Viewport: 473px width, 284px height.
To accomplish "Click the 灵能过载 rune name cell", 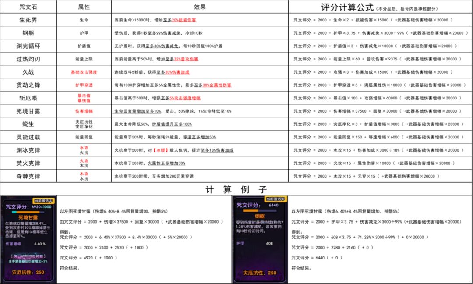I will click(28, 137).
